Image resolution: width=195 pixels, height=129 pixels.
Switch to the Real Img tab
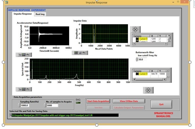point(40,14)
